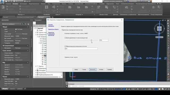Switch to the Начало file tab
This screenshot has width=170, height=95.
coord(6,17)
